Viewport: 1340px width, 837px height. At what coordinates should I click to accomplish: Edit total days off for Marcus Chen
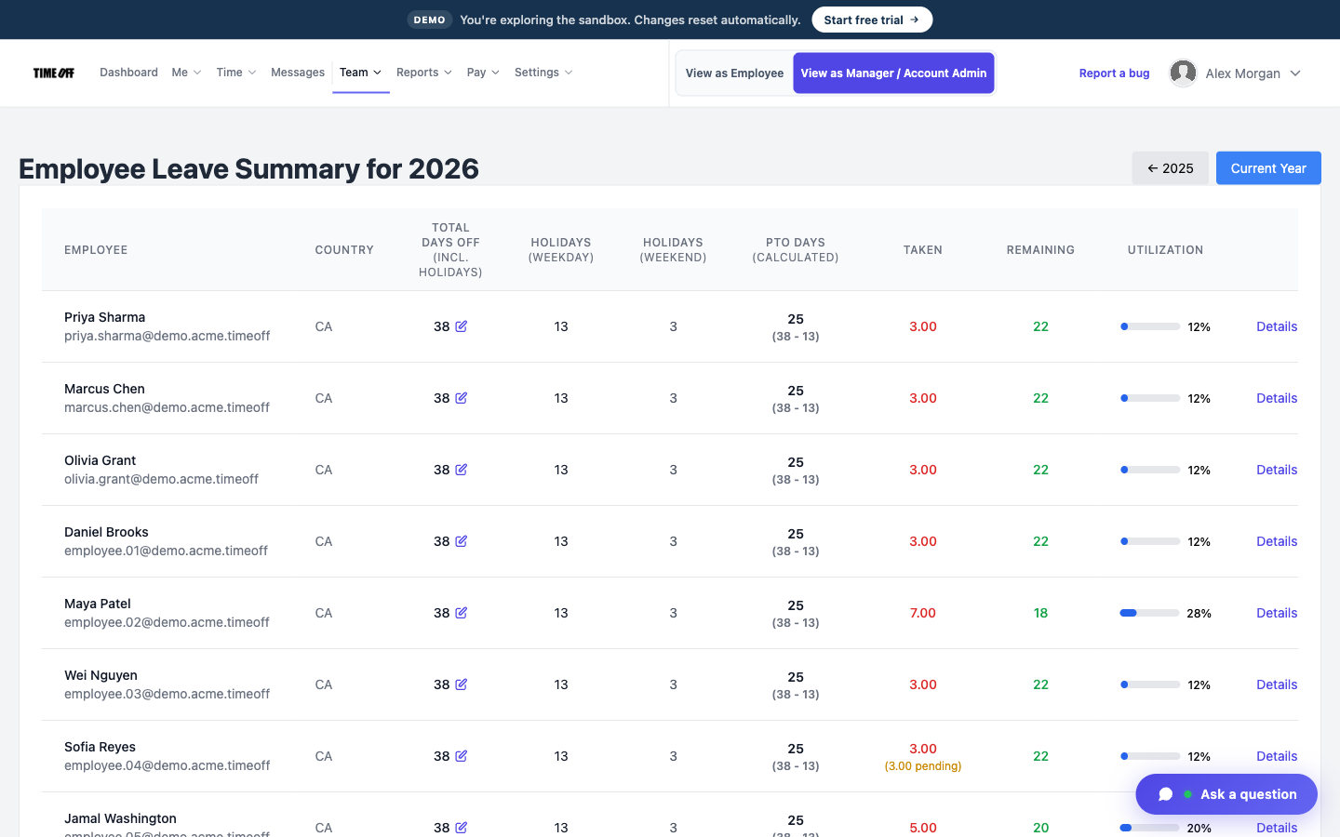click(462, 398)
